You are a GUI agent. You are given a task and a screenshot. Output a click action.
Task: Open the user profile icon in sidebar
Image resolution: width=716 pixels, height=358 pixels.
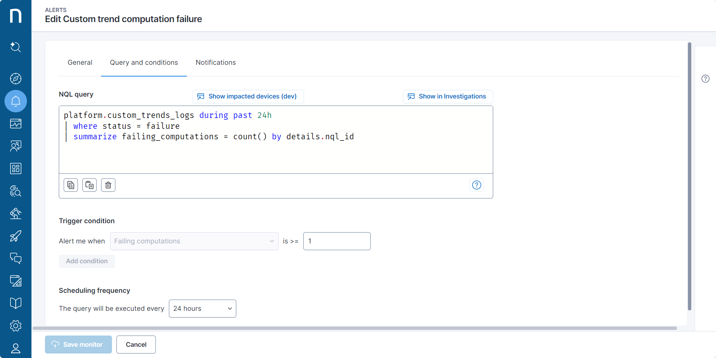[x=16, y=348]
